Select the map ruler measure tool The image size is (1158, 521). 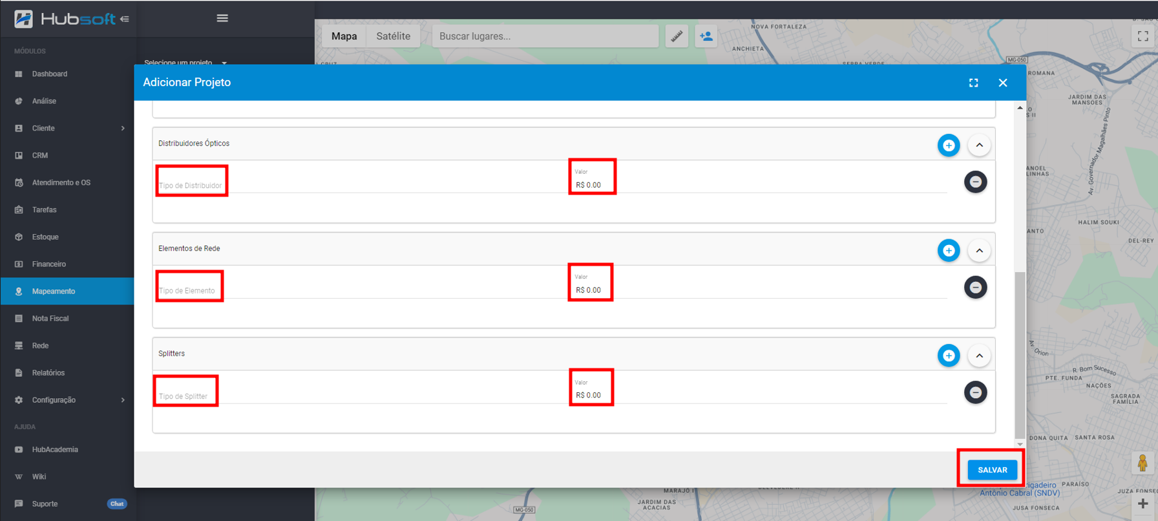point(677,36)
